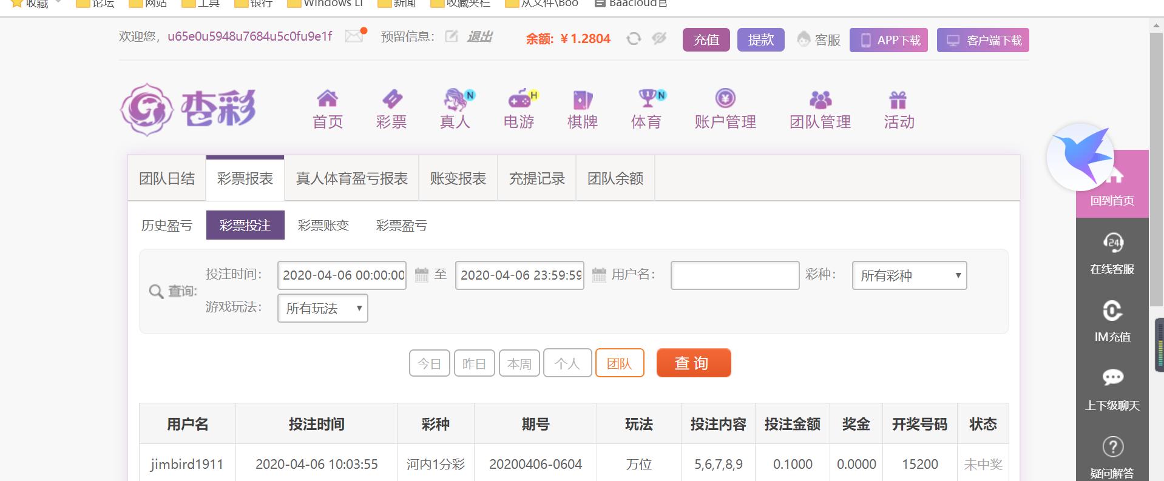Open 真人 live casino navigation
1164x481 pixels.
pyautogui.click(x=455, y=110)
